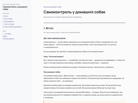Click the 'Чому "поточний момент"' subheading
138x103 pixels.
[54, 56]
